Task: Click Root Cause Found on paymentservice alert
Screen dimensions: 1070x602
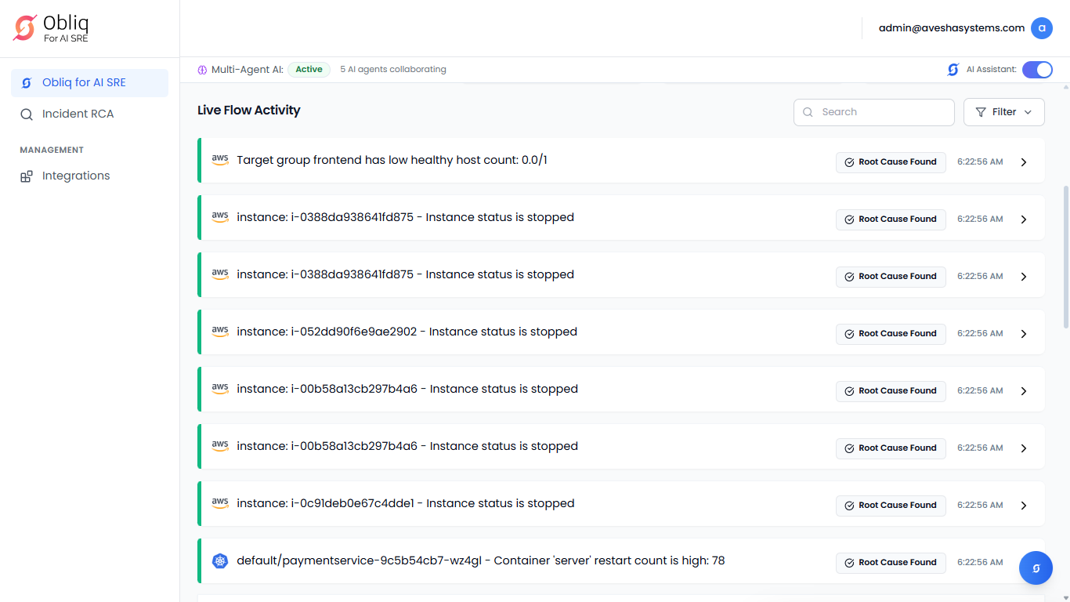Action: [x=891, y=563]
